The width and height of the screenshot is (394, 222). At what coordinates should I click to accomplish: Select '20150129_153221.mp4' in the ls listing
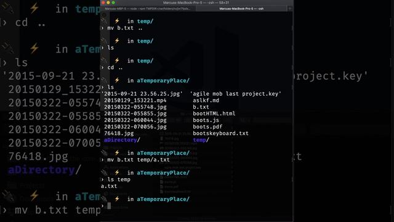coord(135,101)
